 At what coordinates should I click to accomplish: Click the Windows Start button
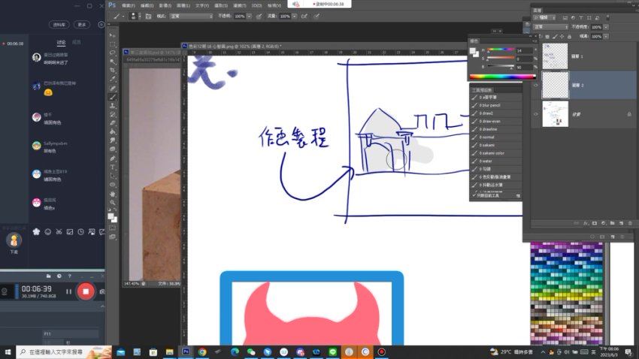(x=8, y=351)
